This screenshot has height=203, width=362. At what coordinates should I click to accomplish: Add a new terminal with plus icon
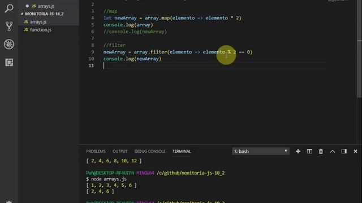(298, 151)
